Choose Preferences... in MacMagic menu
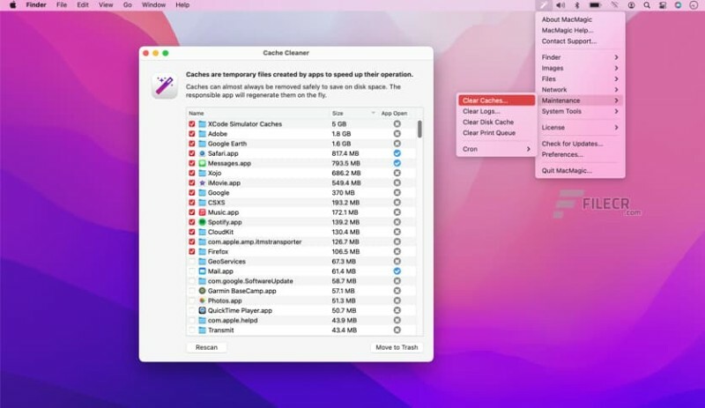 point(562,154)
